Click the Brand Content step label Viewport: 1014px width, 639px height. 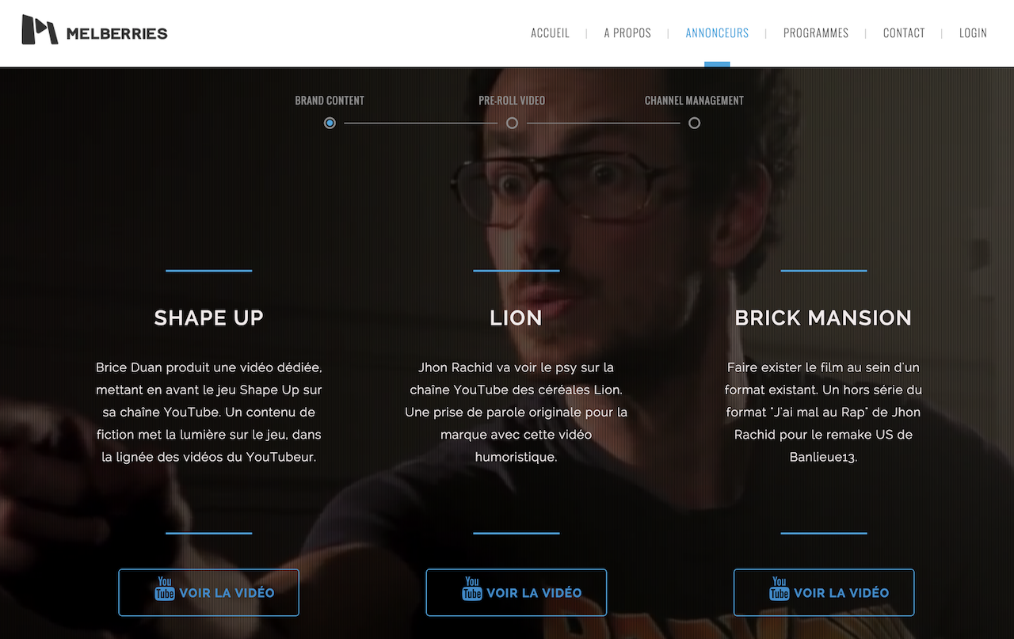(x=330, y=101)
